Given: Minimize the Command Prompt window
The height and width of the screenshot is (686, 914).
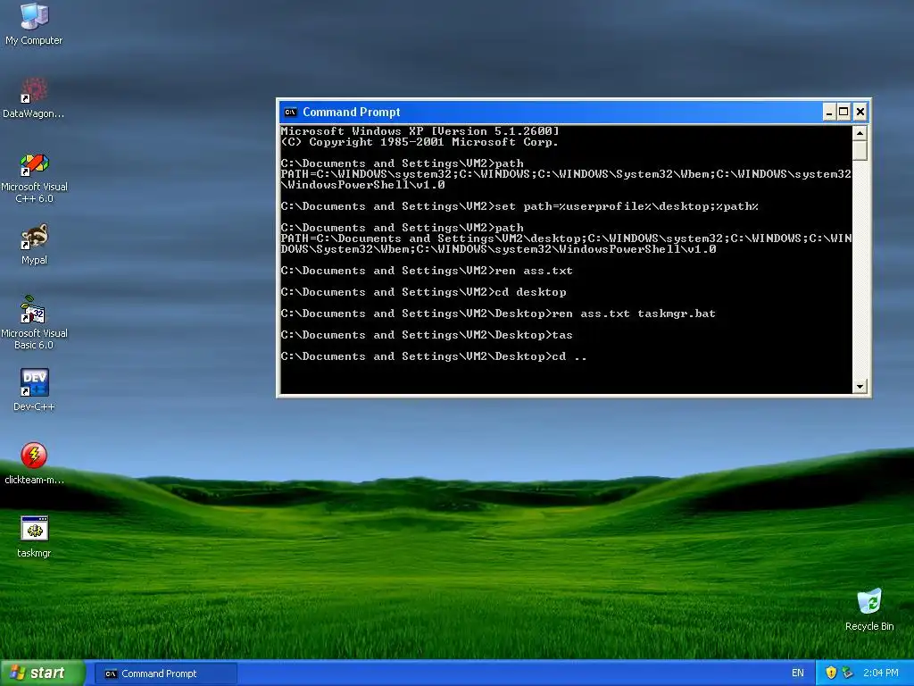Looking at the screenshot, I should 829,112.
